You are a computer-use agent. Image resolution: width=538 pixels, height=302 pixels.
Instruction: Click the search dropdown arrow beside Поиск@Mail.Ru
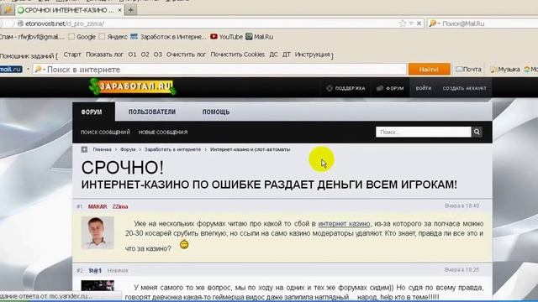[x=439, y=23]
